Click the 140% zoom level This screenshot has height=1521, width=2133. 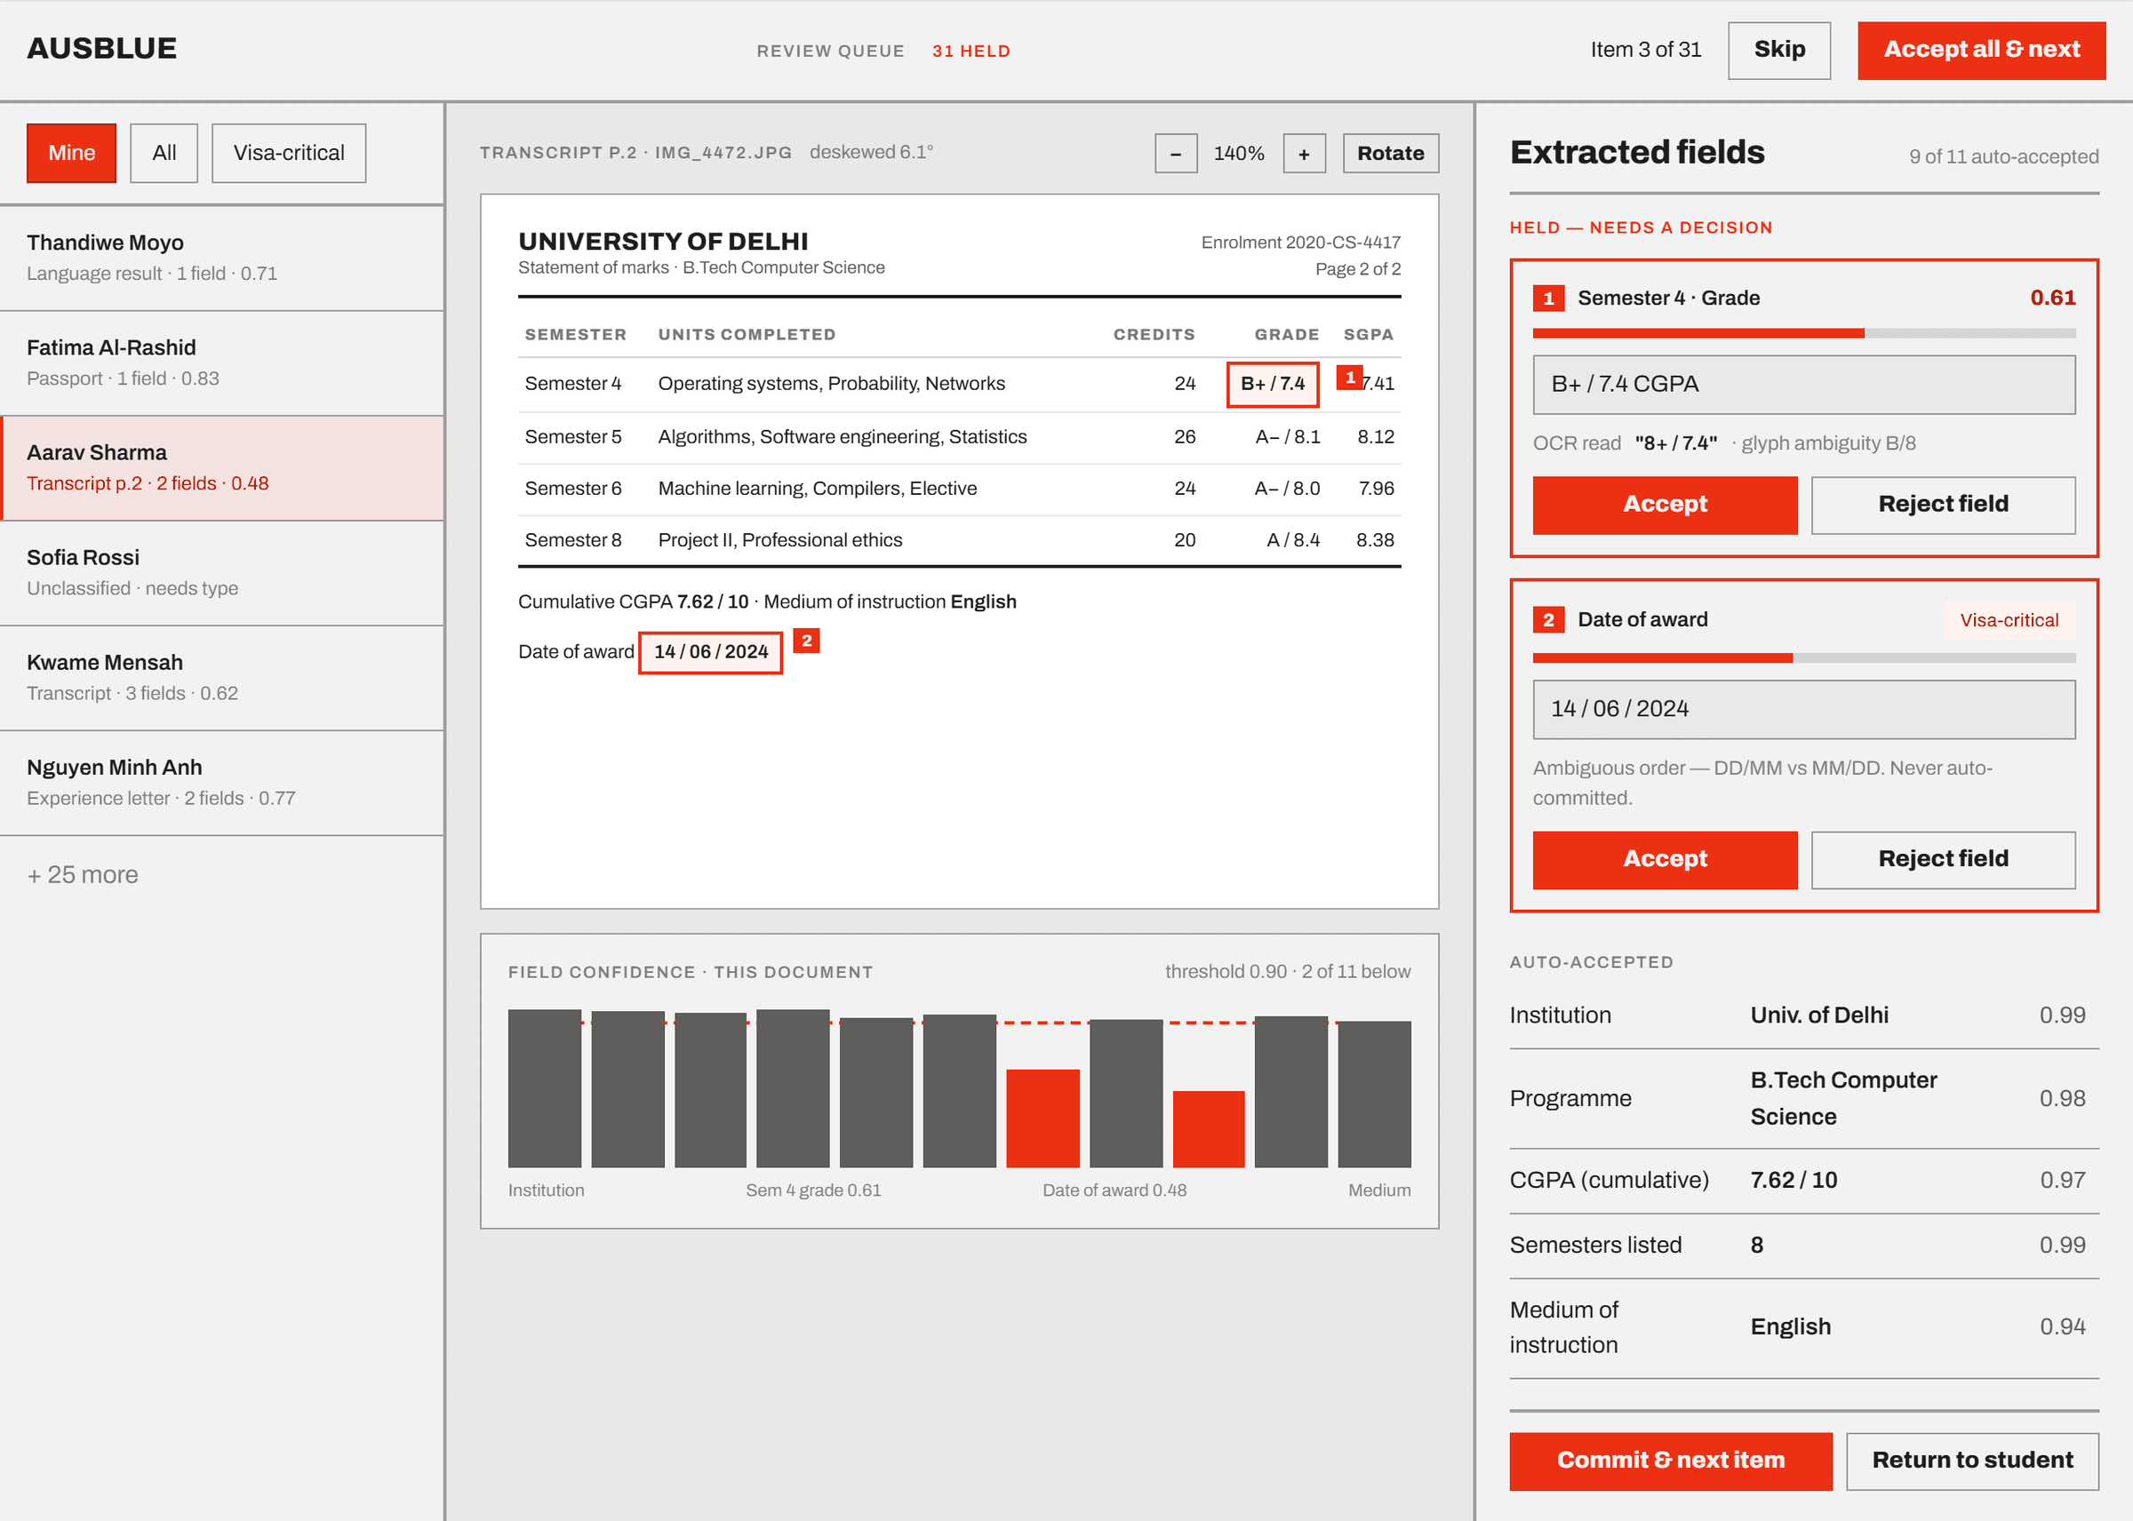pyautogui.click(x=1238, y=154)
